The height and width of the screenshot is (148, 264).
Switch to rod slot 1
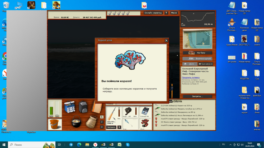click(102, 117)
